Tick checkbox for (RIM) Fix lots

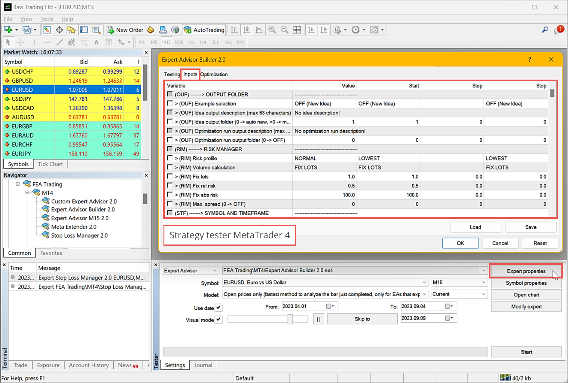[x=170, y=176]
